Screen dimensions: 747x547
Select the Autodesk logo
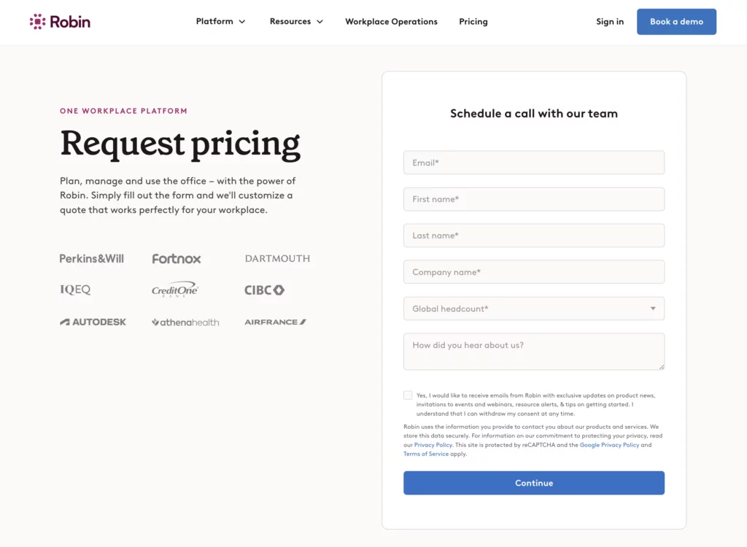(93, 322)
